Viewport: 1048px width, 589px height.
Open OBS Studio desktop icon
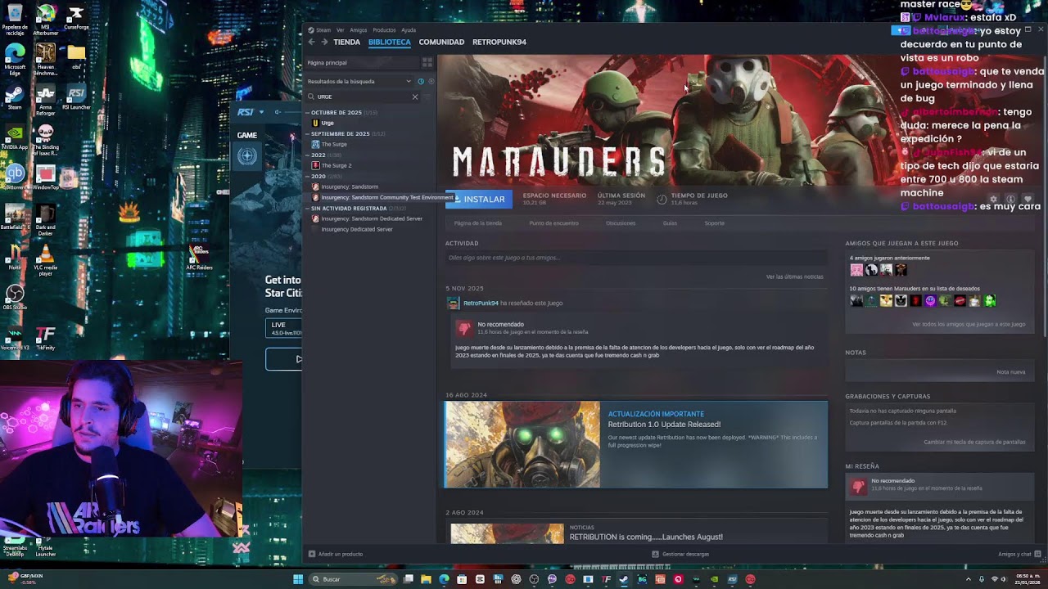pos(15,296)
